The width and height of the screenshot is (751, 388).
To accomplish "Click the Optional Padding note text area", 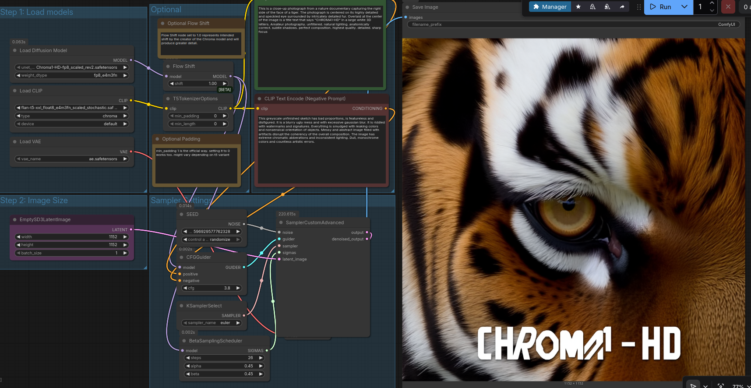I will [196, 166].
